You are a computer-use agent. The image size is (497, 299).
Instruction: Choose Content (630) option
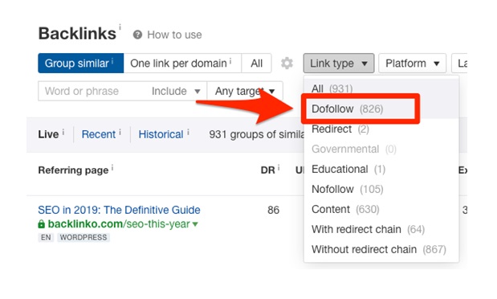tap(381, 209)
